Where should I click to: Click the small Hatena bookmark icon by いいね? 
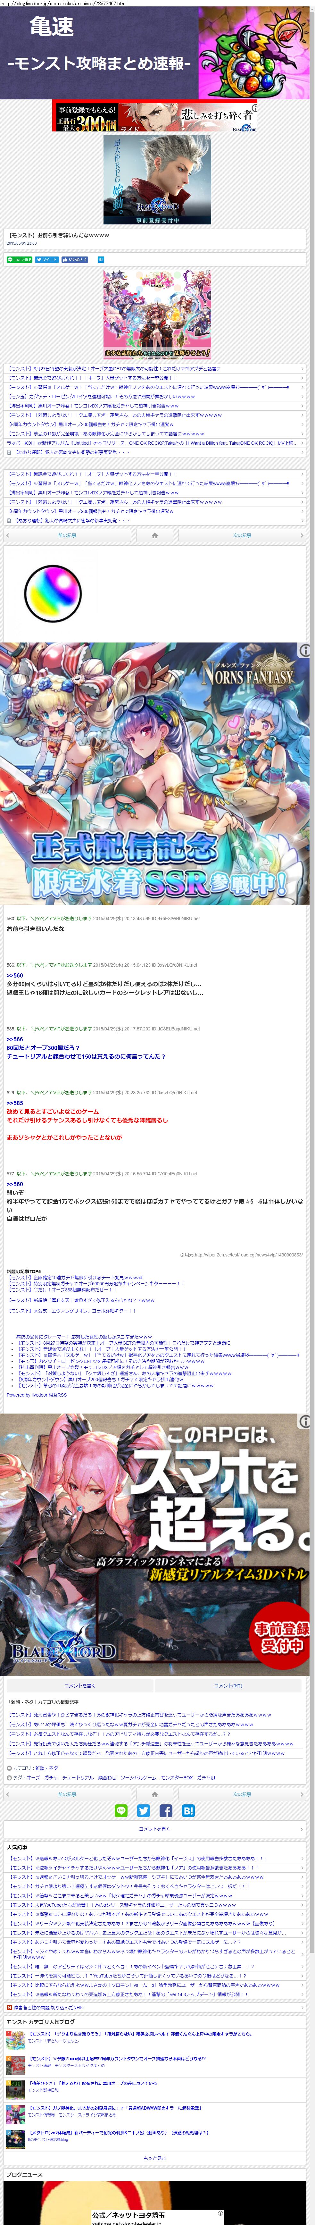click(x=101, y=259)
